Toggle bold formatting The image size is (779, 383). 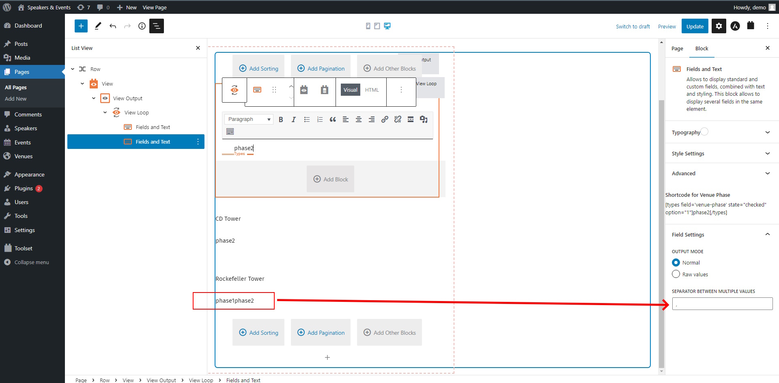pyautogui.click(x=281, y=119)
